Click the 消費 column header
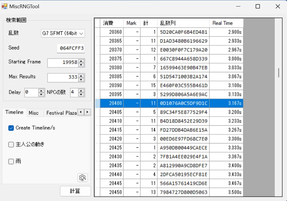The width and height of the screenshot is (287, 201). (112, 23)
